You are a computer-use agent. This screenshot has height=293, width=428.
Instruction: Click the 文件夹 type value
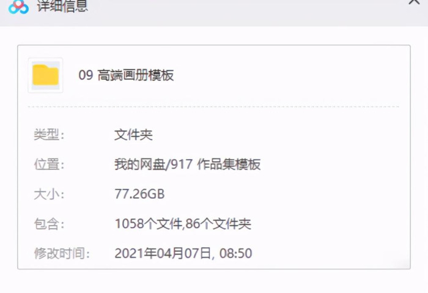pyautogui.click(x=133, y=135)
